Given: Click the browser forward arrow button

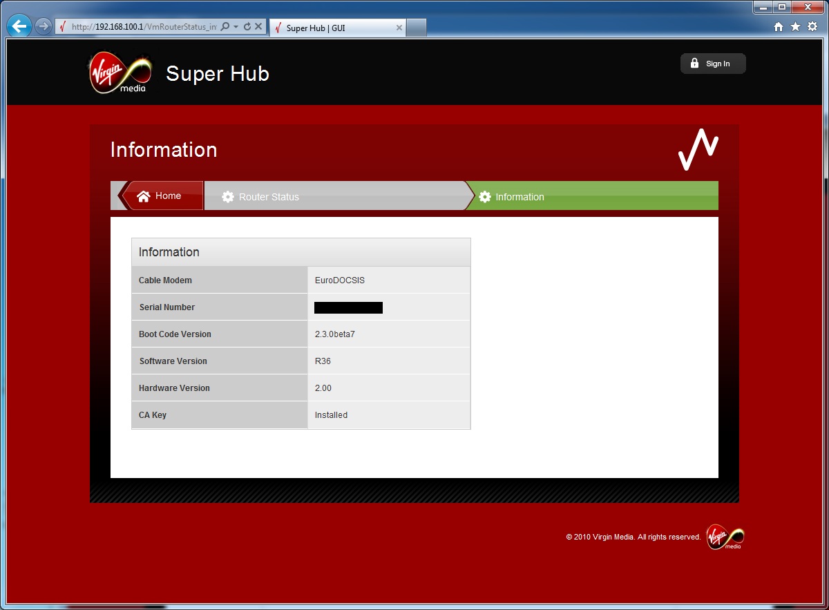Looking at the screenshot, I should [44, 27].
